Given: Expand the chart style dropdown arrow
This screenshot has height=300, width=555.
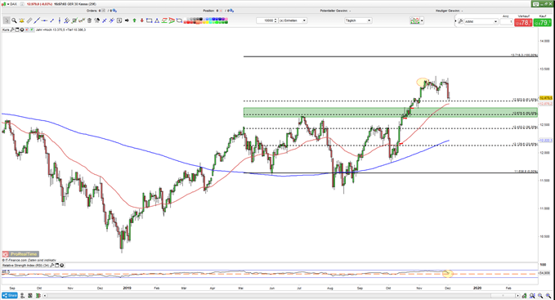Looking at the screenshot, I should tap(422, 21).
